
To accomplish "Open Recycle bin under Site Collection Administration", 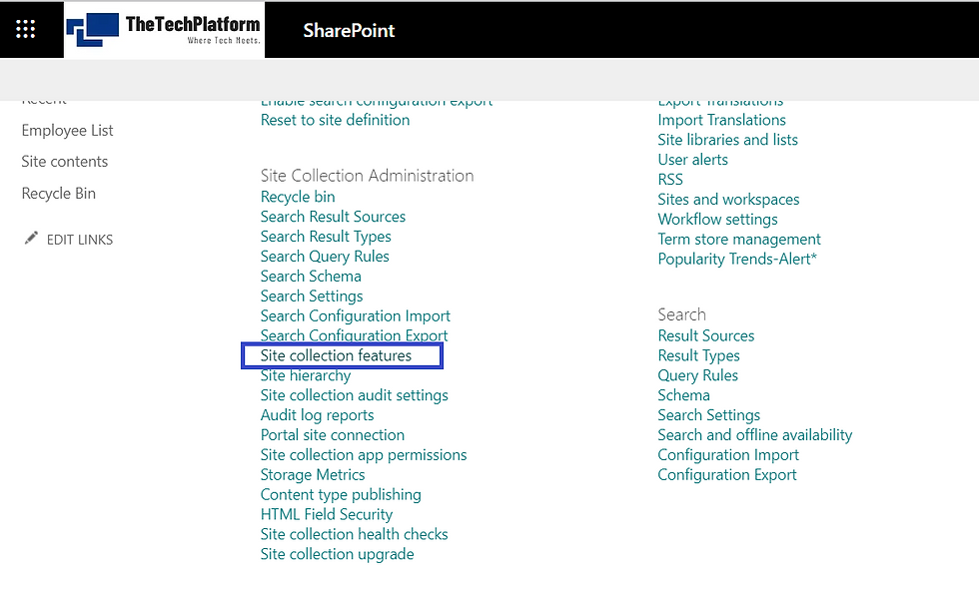I will [x=298, y=197].
